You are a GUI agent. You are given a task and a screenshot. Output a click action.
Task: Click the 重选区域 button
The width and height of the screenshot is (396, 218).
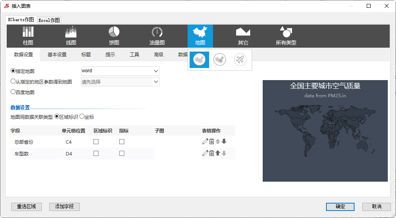(x=27, y=207)
